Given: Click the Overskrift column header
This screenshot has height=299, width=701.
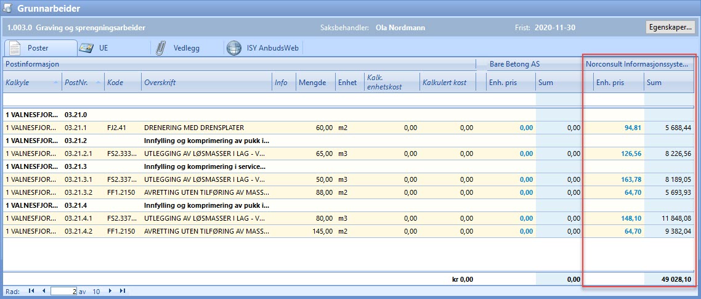Looking at the screenshot, I should pyautogui.click(x=206, y=83).
